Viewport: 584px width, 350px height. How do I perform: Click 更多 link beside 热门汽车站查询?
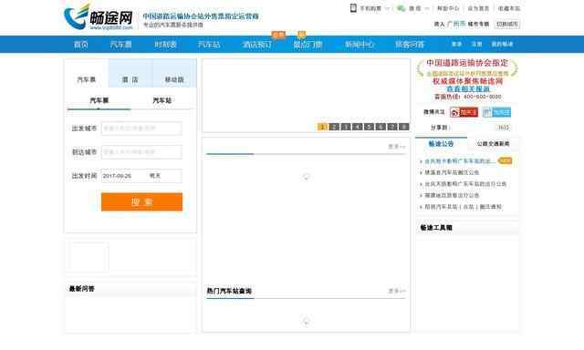[397, 291]
